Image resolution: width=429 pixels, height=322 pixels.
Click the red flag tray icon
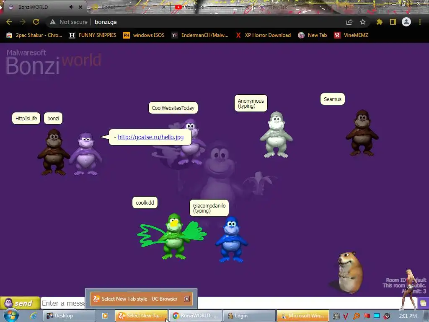(367, 316)
